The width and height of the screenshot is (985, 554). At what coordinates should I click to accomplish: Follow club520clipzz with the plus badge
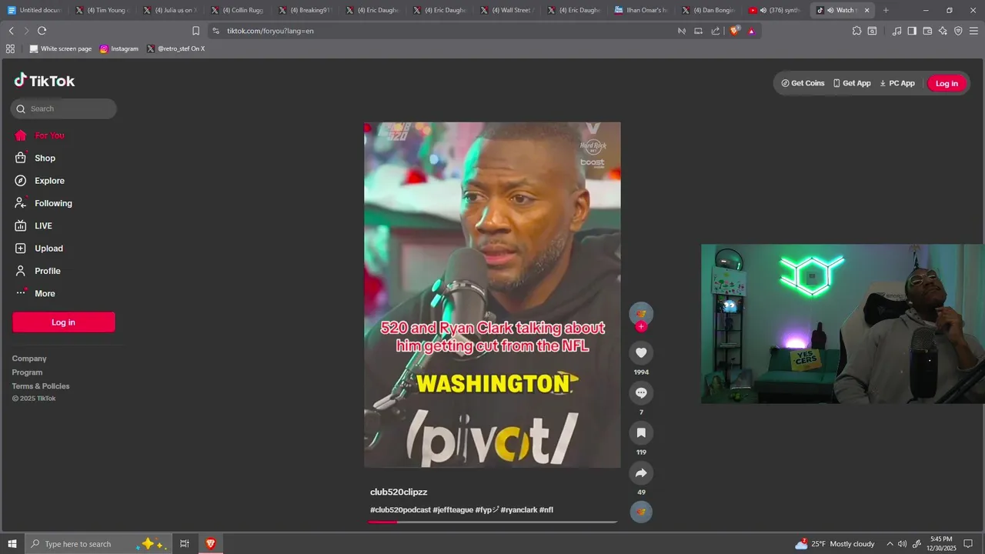pyautogui.click(x=641, y=326)
